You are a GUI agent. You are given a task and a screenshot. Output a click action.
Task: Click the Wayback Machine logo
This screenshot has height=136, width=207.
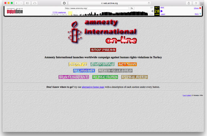15,11
